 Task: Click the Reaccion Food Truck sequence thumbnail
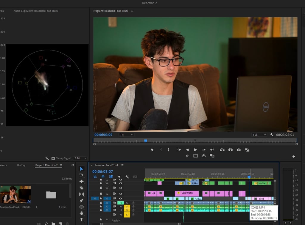coord(15,194)
